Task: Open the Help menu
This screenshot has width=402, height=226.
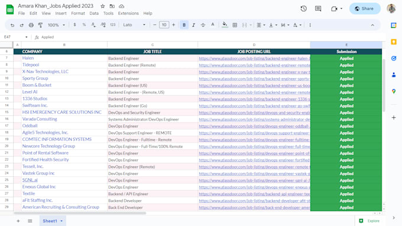Action: tap(148, 14)
